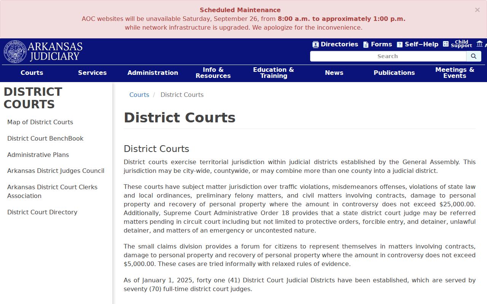Open the Courts main menu
This screenshot has width=487, height=304.
click(x=32, y=73)
